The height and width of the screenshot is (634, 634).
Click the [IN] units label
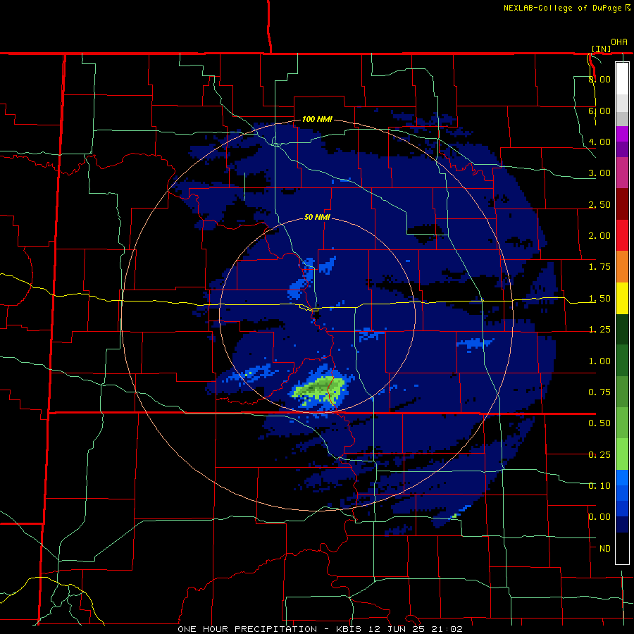point(601,49)
